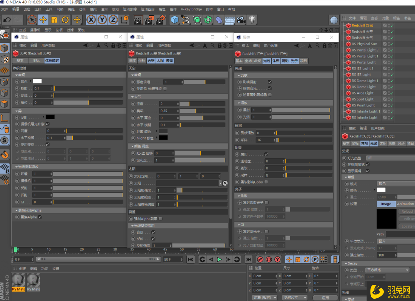Viewport: 415px width, 301px height.
Task: Click the green array flower icon
Action: (208, 20)
